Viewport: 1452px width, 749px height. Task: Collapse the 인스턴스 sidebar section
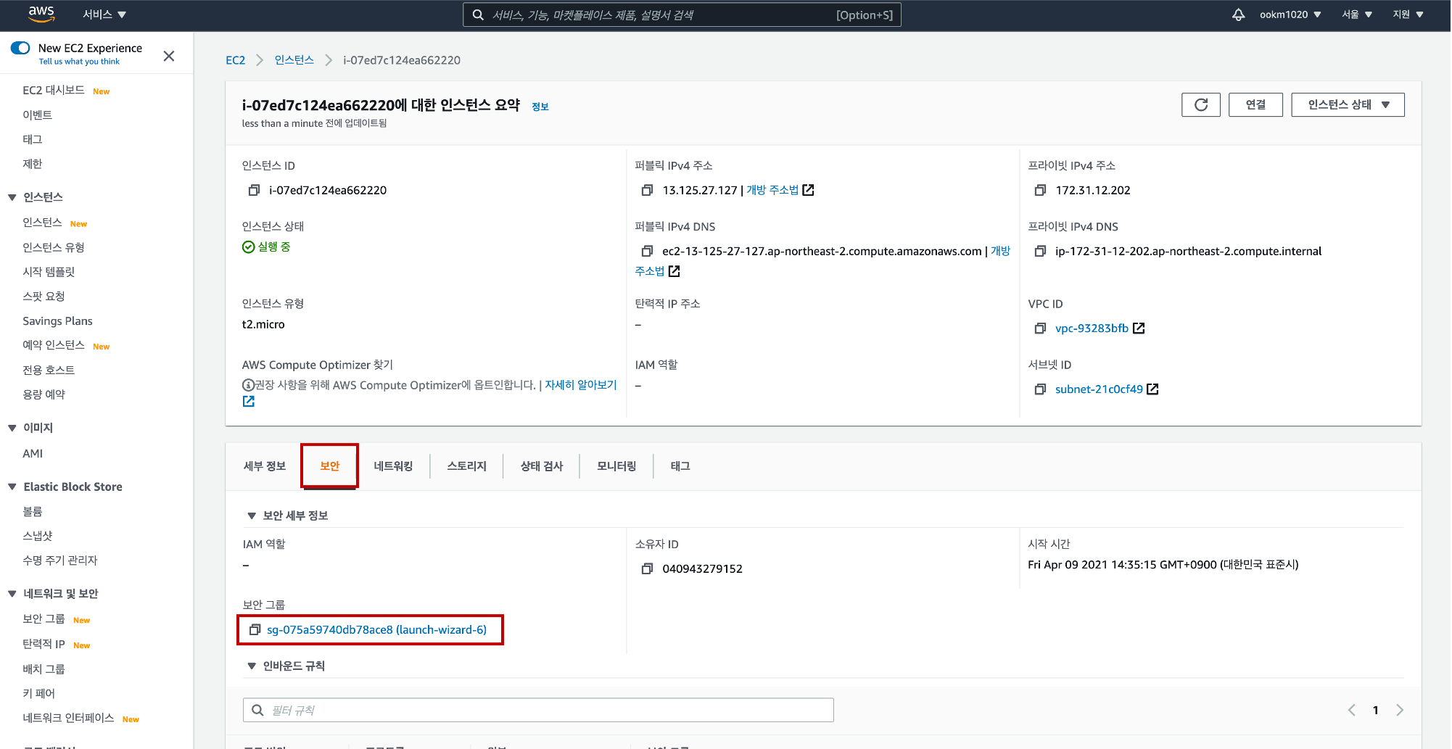coord(12,197)
